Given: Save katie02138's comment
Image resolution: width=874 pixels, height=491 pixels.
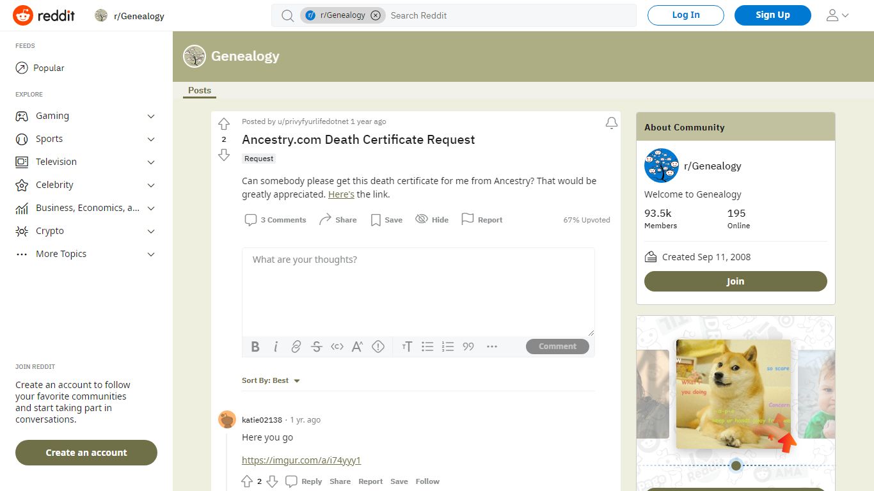Looking at the screenshot, I should tap(399, 481).
